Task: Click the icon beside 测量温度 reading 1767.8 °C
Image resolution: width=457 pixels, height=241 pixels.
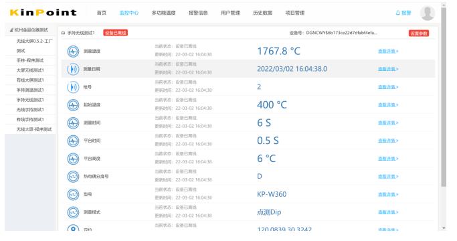Action: coord(73,52)
